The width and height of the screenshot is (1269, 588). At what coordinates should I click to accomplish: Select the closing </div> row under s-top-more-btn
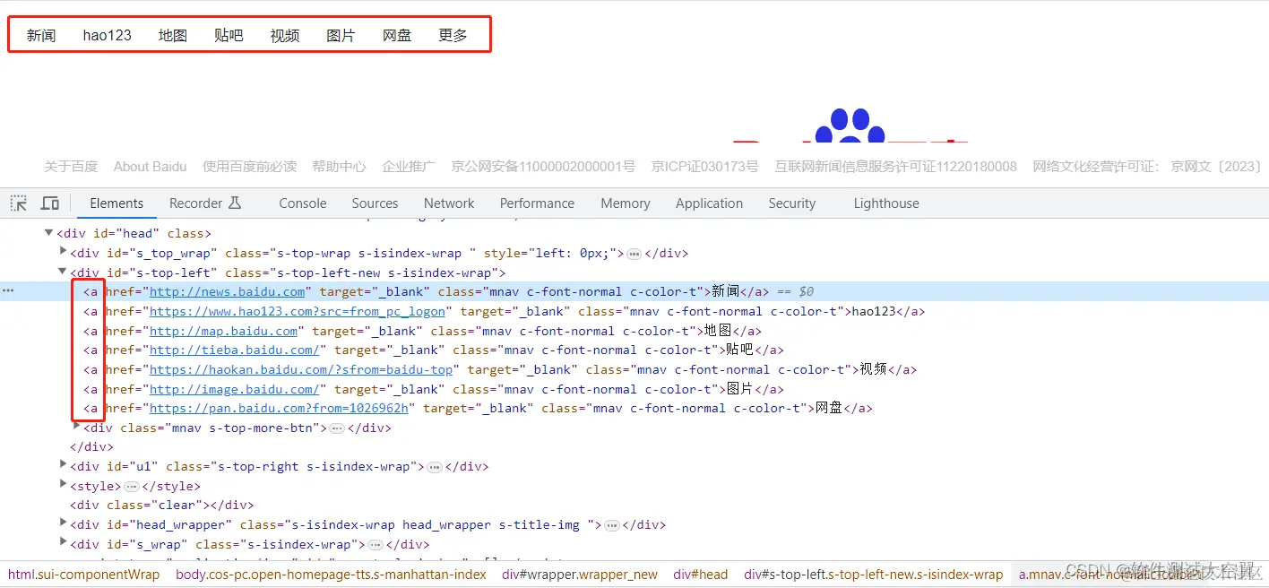(91, 446)
